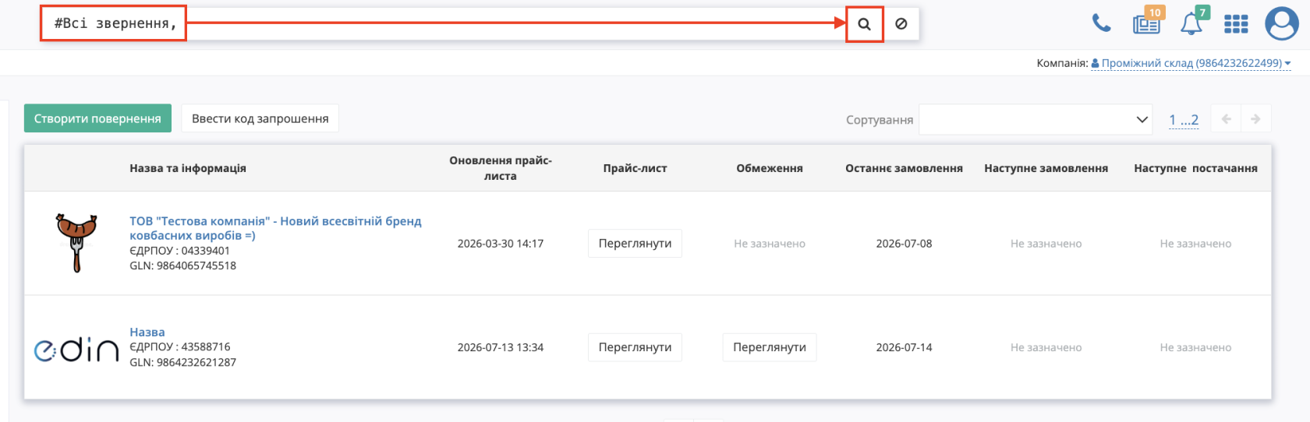This screenshot has height=422, width=1310.
Task: Click Створити повернення button
Action: (x=97, y=118)
